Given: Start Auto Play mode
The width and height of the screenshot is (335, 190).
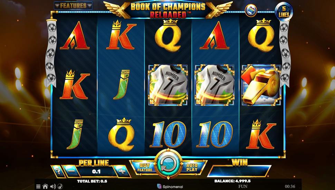Looking at the screenshot, I should click(x=192, y=167).
